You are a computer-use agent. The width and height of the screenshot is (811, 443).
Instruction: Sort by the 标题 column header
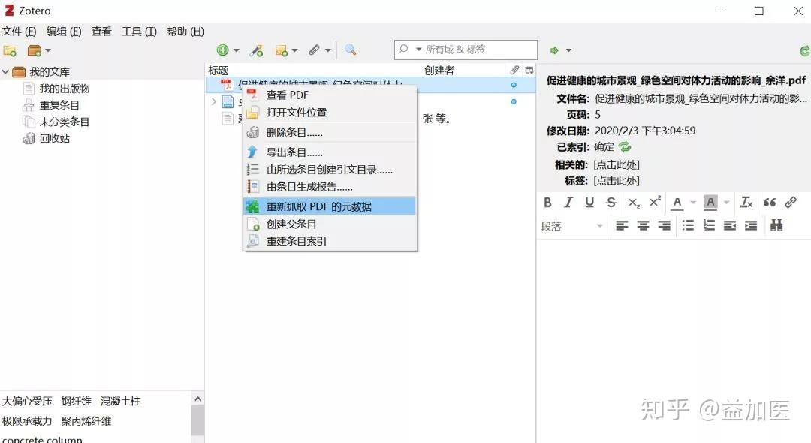pyautogui.click(x=313, y=71)
